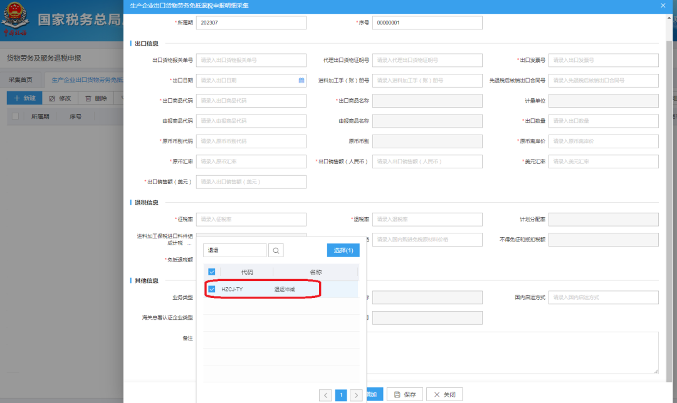Click the 出口商品名称 disabled field

coord(428,101)
